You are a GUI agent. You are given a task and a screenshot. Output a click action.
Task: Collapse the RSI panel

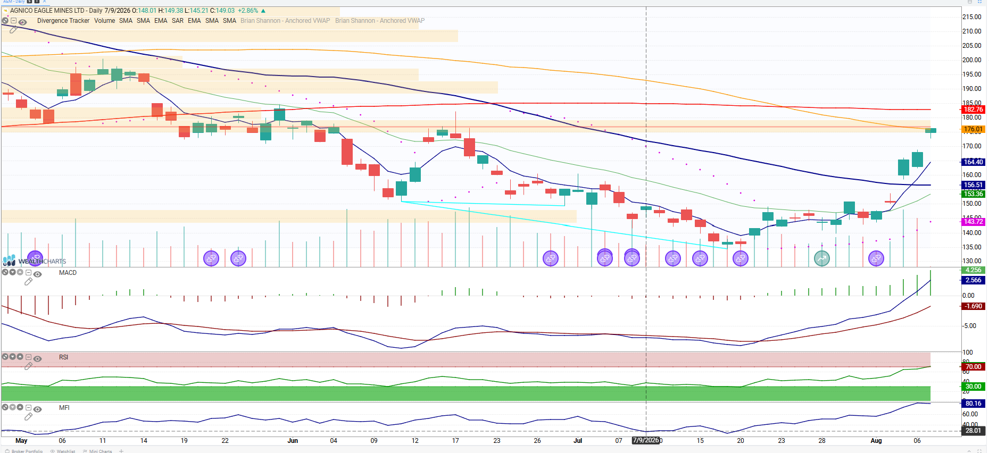pos(28,357)
